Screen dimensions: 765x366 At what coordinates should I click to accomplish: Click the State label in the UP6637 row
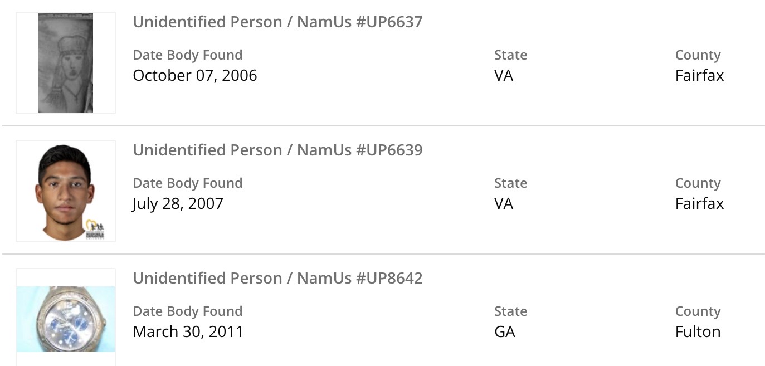click(510, 55)
